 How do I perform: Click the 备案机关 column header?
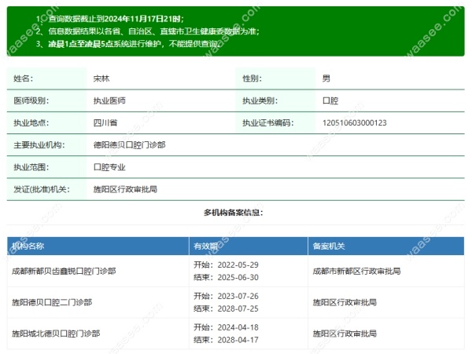pos(329,246)
